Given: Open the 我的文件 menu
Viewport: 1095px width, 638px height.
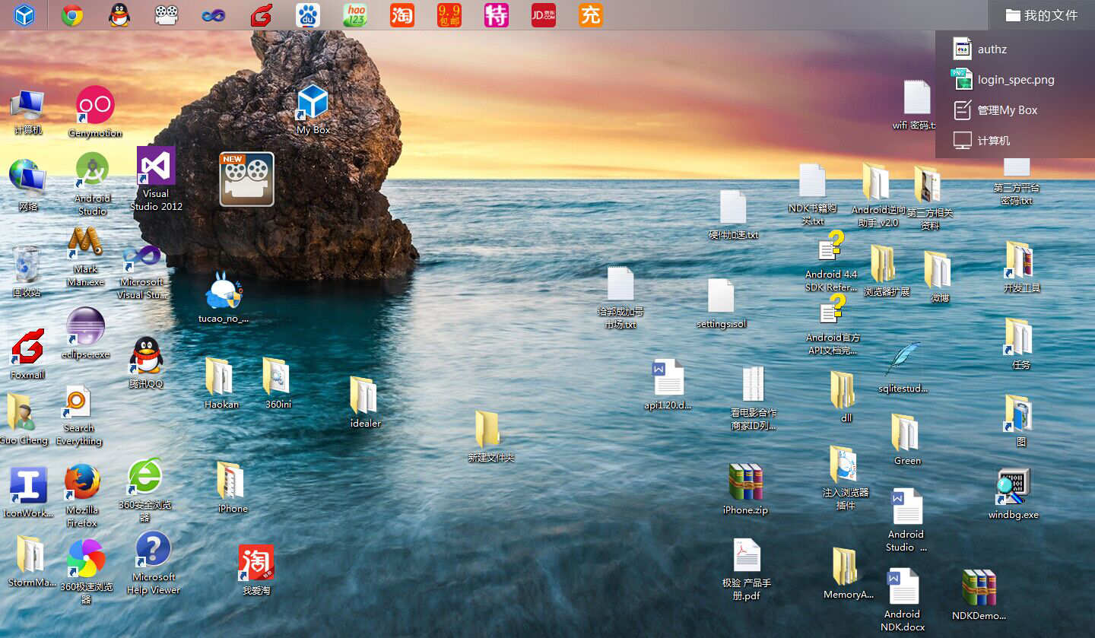Looking at the screenshot, I should pyautogui.click(x=1042, y=15).
